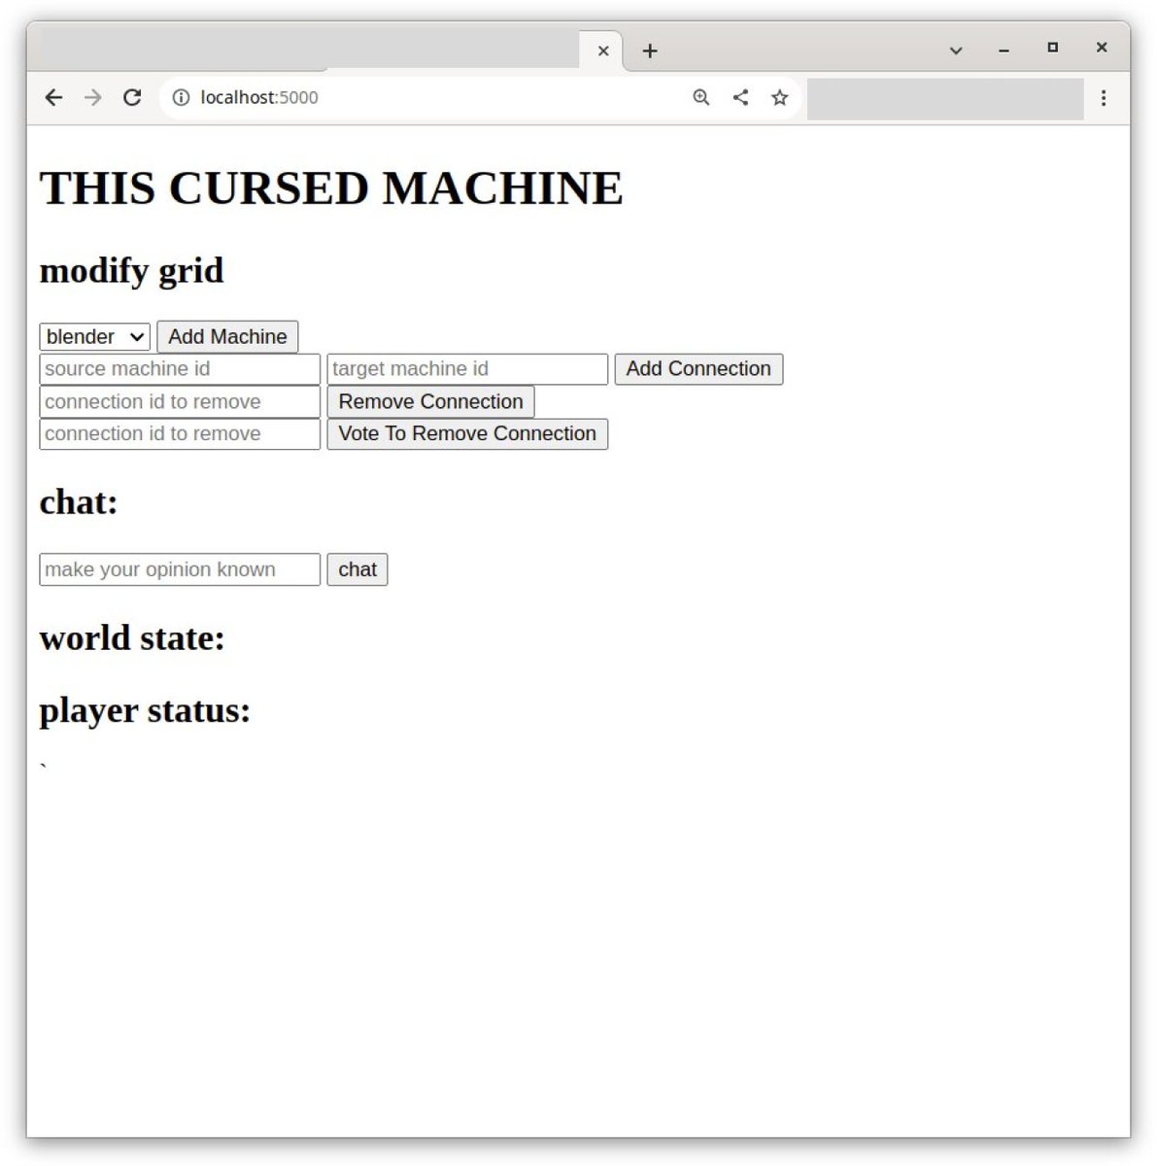This screenshot has height=1166, width=1157.
Task: Click the player status: heading
Action: (x=145, y=710)
